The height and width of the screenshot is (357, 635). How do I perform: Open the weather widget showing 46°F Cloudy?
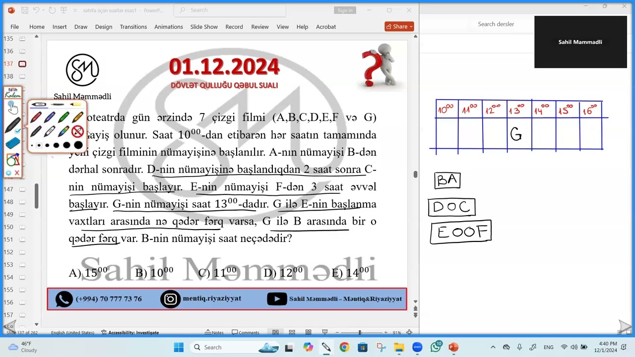tap(23, 347)
